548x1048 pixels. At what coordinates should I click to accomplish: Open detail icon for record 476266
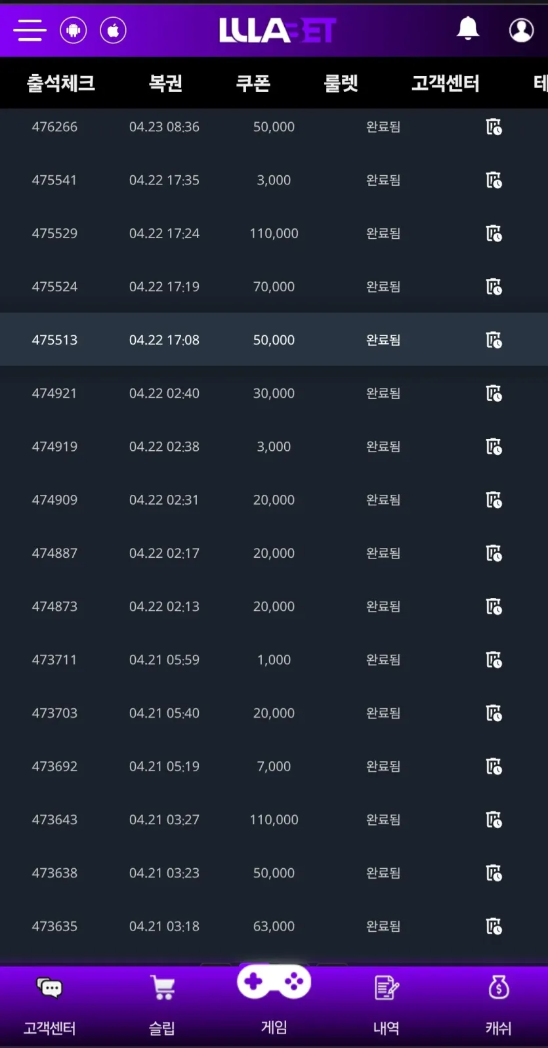tap(494, 127)
